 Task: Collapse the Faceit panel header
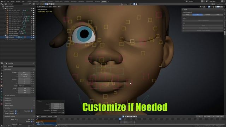[x=202, y=9]
